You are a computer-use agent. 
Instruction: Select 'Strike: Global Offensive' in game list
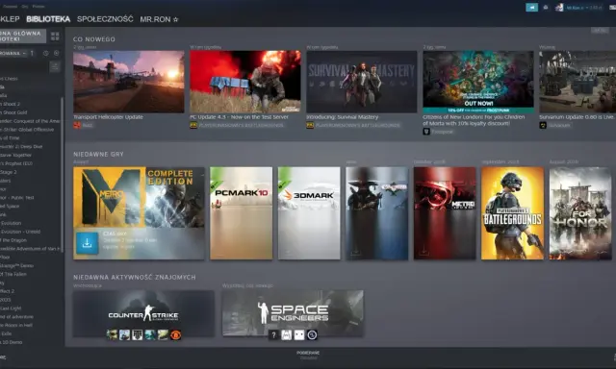(27, 130)
